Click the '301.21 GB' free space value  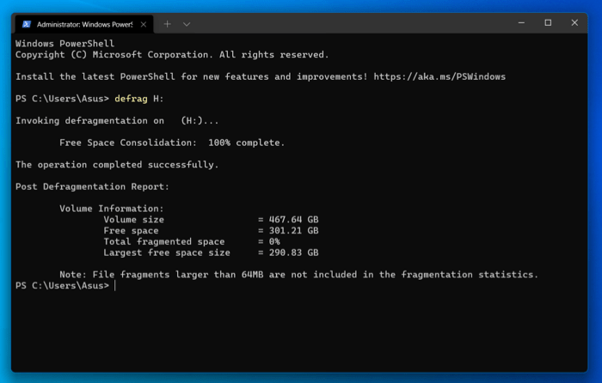pos(293,231)
